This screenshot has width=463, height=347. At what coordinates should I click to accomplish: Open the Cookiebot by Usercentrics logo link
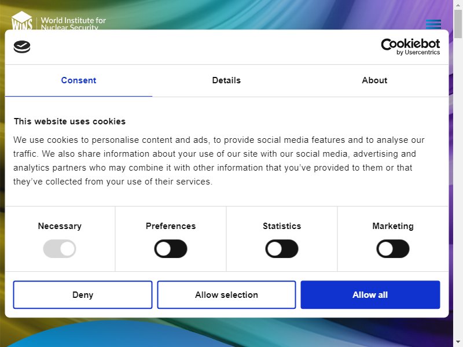[410, 47]
